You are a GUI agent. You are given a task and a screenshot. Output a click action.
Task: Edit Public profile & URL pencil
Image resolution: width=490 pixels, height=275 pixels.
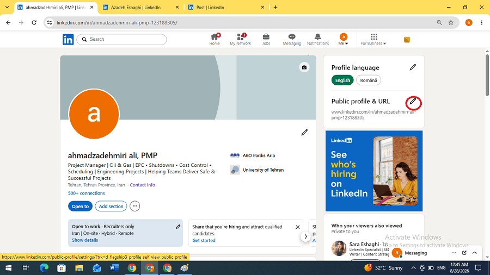point(413,101)
